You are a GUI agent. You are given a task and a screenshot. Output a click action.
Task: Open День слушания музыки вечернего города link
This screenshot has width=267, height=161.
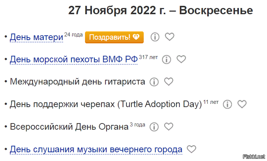point(96,149)
